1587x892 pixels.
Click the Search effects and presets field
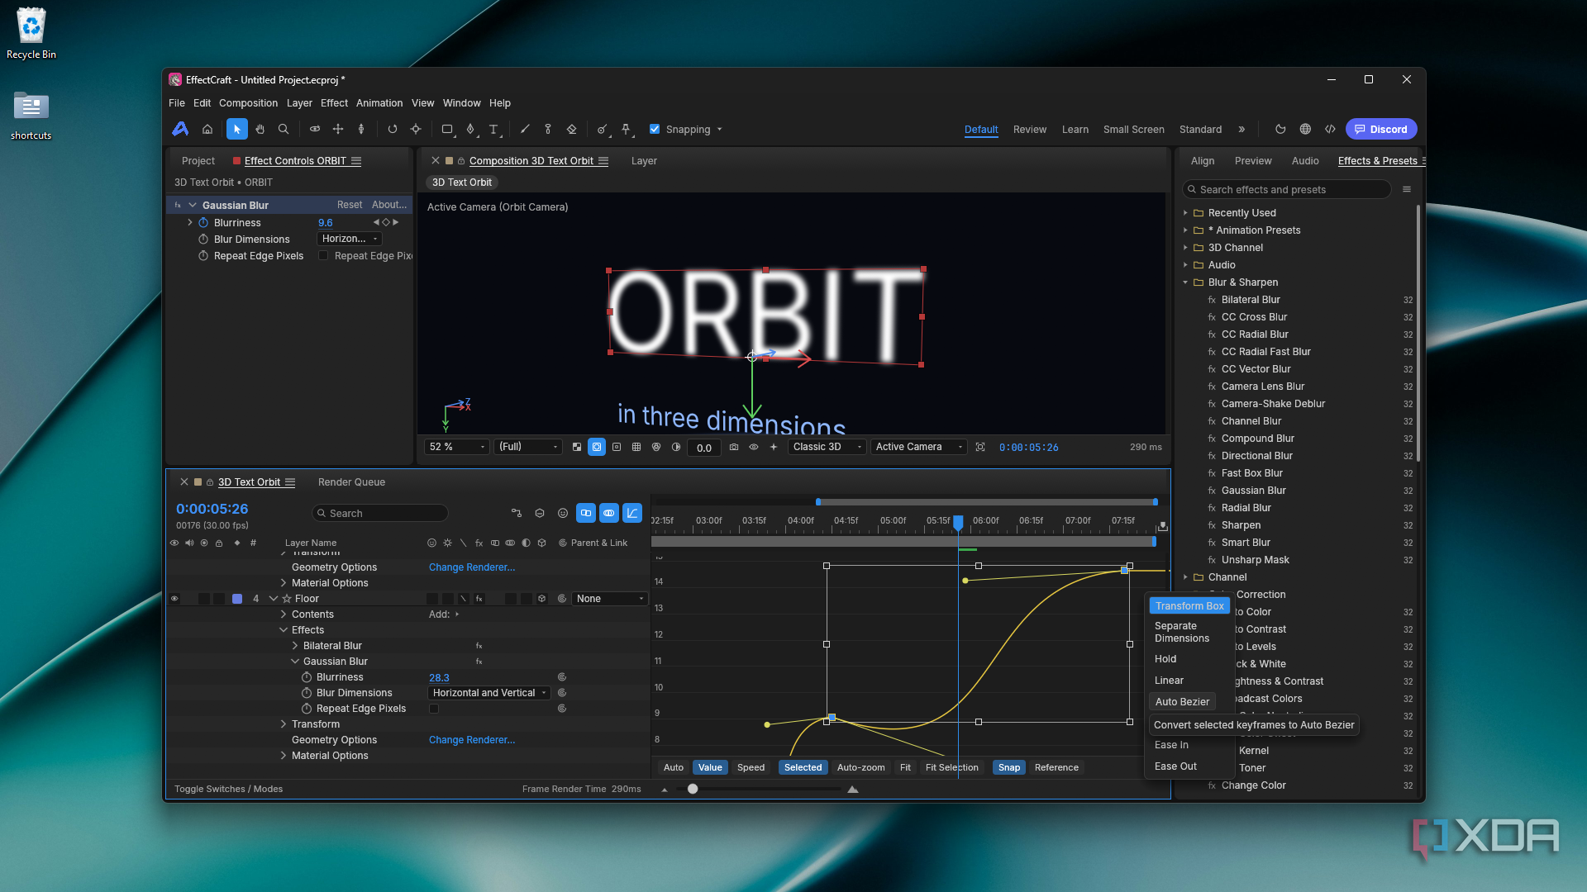click(x=1287, y=190)
